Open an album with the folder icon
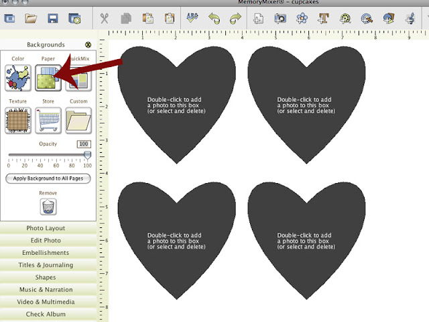The image size is (429, 322). coord(31,19)
